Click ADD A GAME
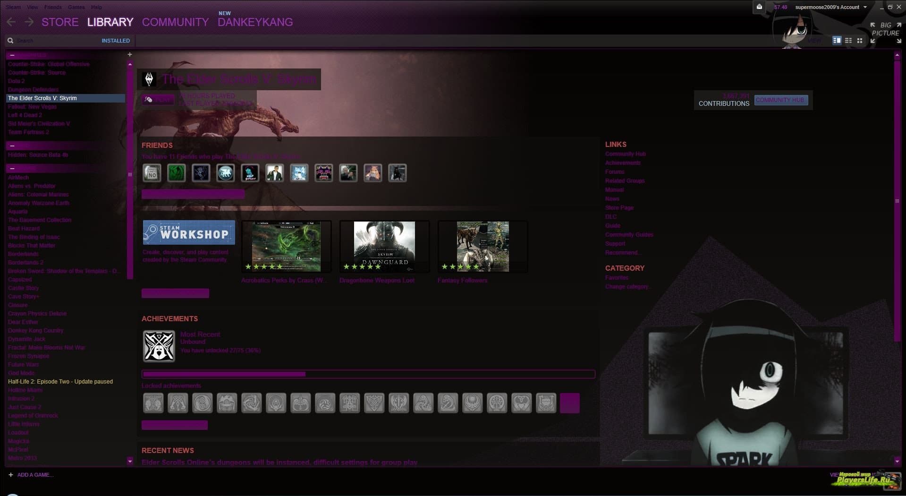The width and height of the screenshot is (906, 496). click(x=35, y=475)
